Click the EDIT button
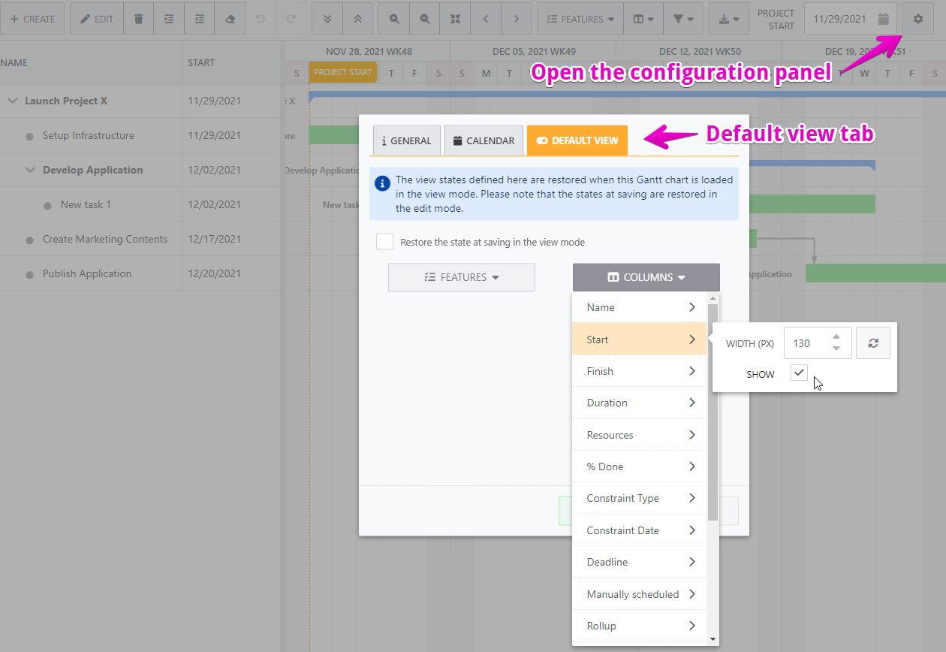946x652 pixels. 97,19
